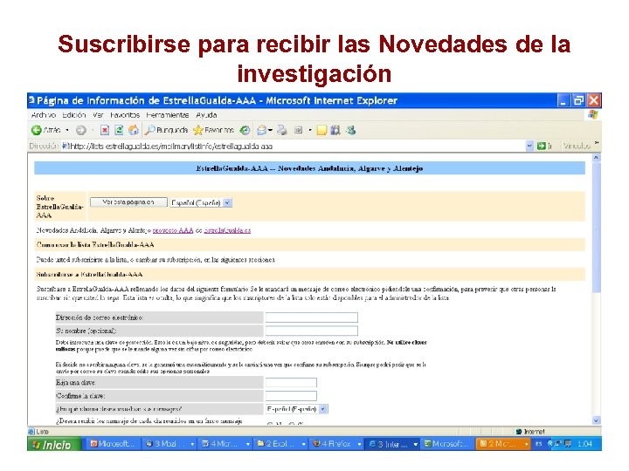Click the Su nombre (opcional) field

(x=311, y=331)
